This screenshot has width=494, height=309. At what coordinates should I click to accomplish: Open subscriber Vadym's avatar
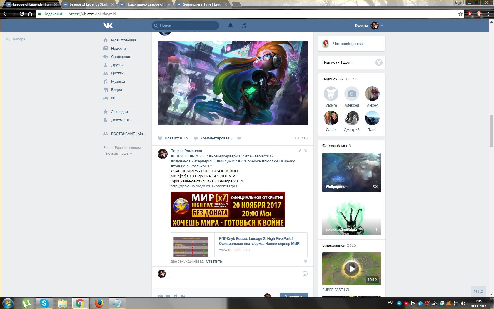[331, 94]
